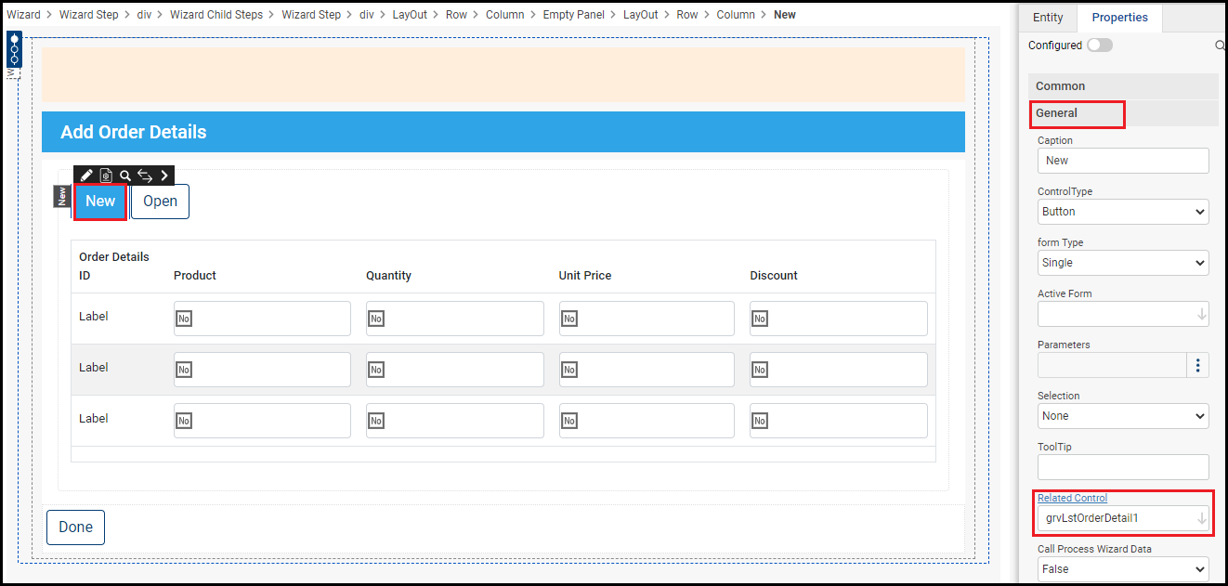Click the right chevron in floating toolbar

coord(164,176)
